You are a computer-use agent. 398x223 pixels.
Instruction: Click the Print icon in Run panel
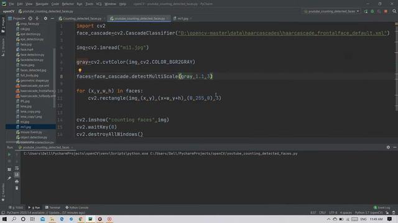(17, 181)
